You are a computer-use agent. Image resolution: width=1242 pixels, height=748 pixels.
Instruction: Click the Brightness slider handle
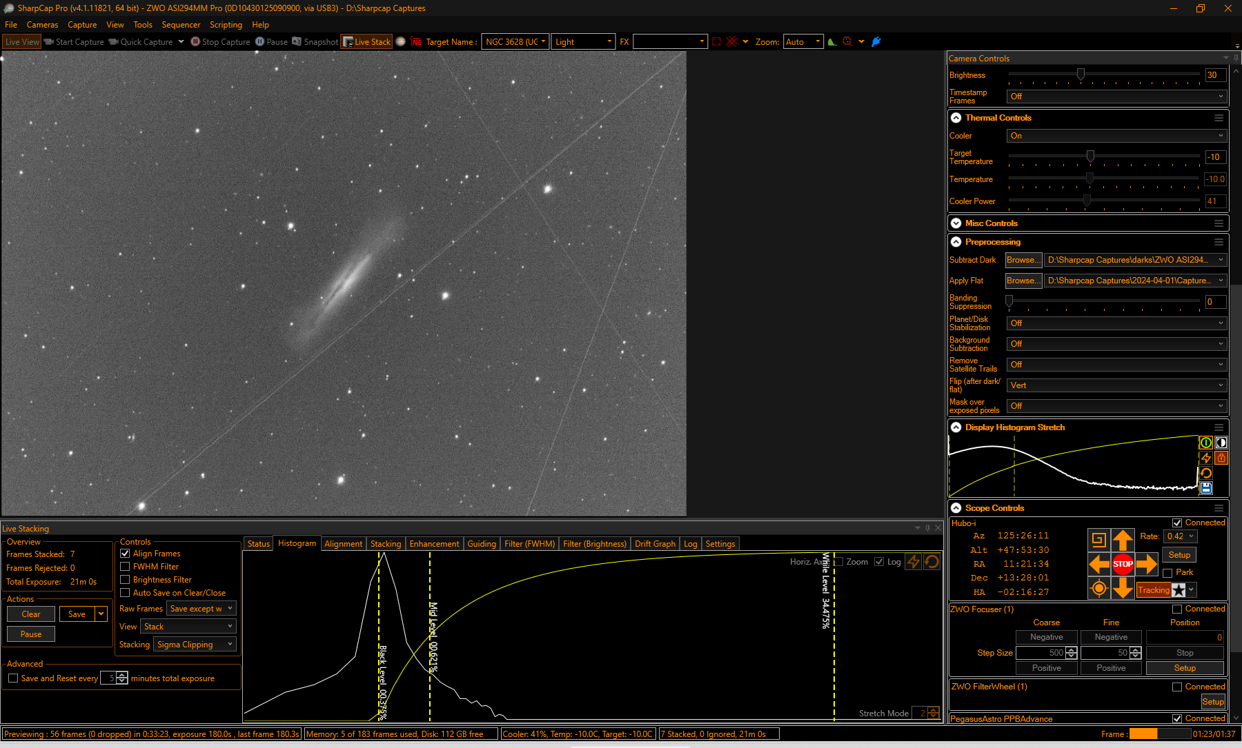pos(1081,74)
